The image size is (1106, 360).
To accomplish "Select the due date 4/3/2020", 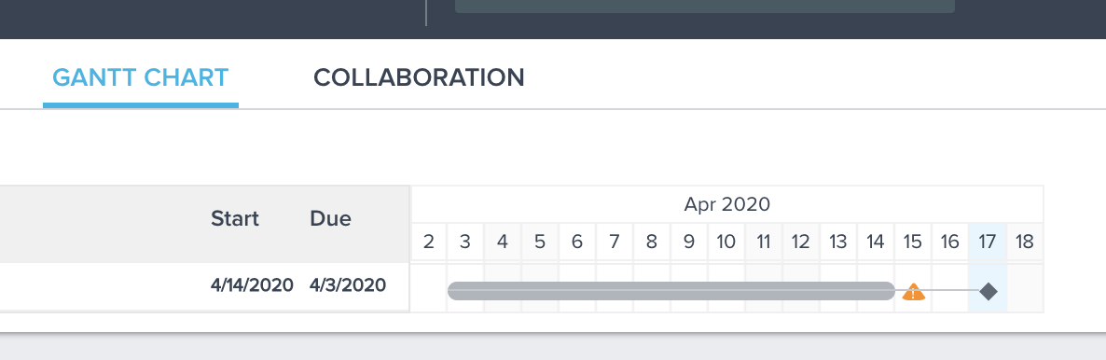I will [348, 285].
